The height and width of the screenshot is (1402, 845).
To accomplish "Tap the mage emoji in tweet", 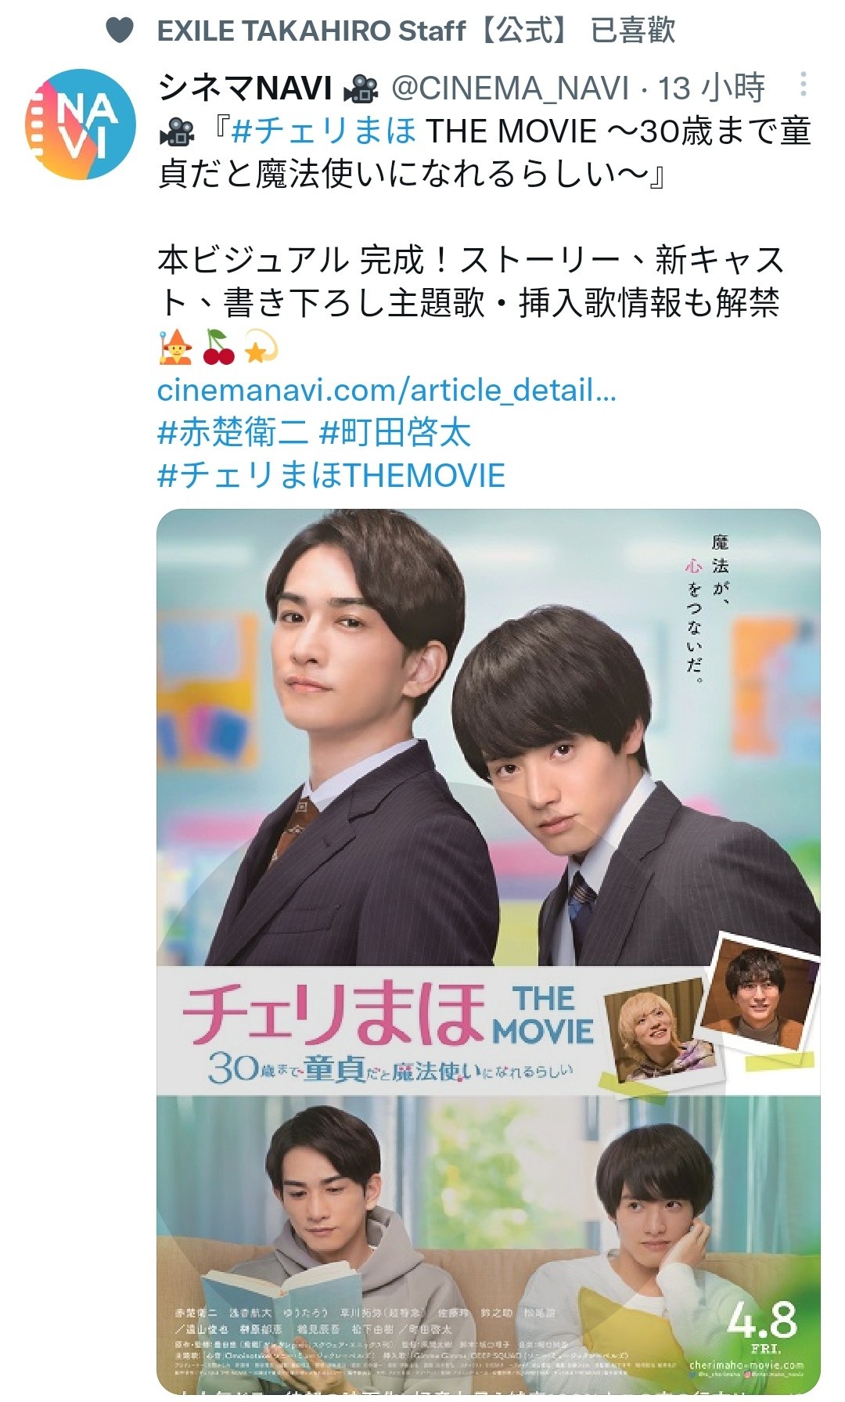I will 175,347.
